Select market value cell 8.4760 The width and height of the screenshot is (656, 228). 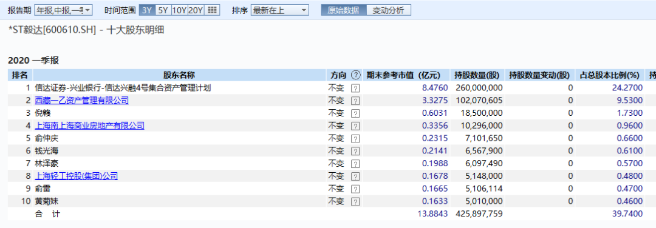click(435, 88)
